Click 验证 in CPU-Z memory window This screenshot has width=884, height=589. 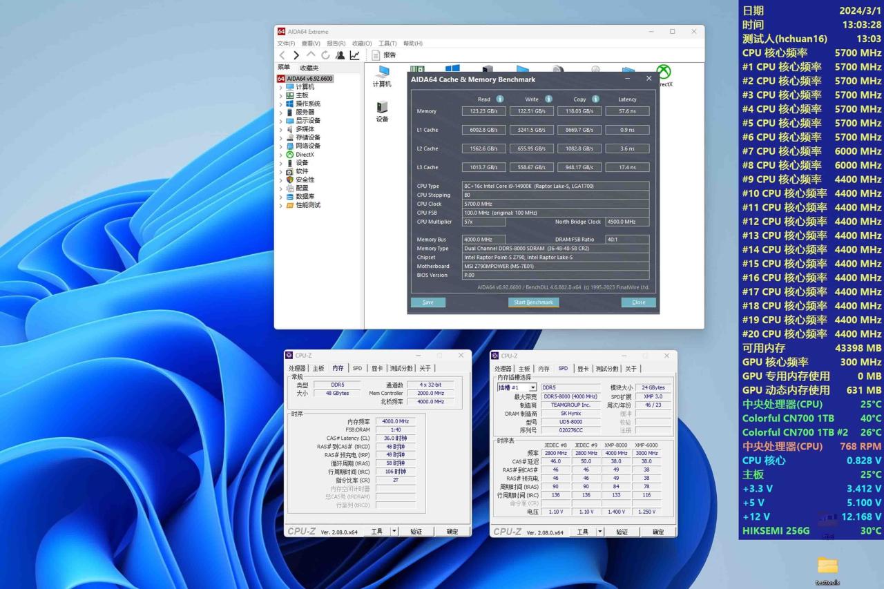coord(416,532)
